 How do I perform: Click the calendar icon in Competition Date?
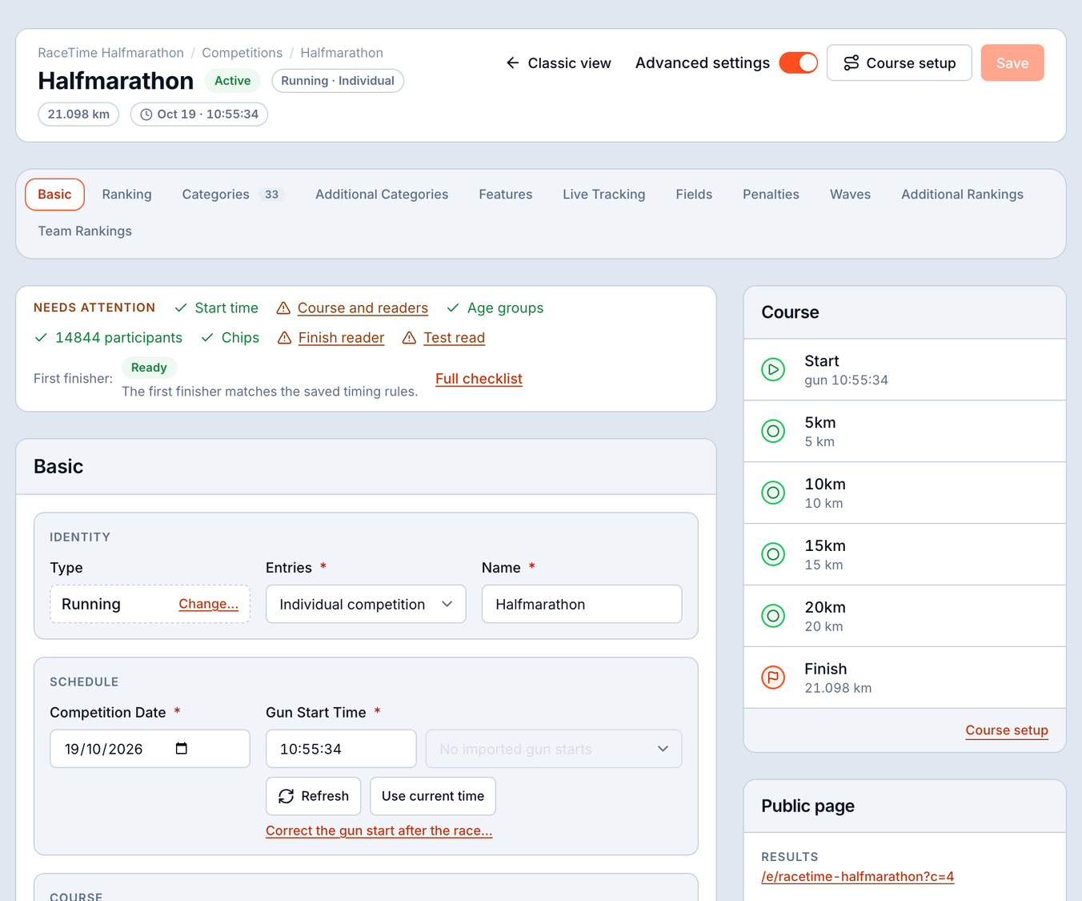coord(182,749)
